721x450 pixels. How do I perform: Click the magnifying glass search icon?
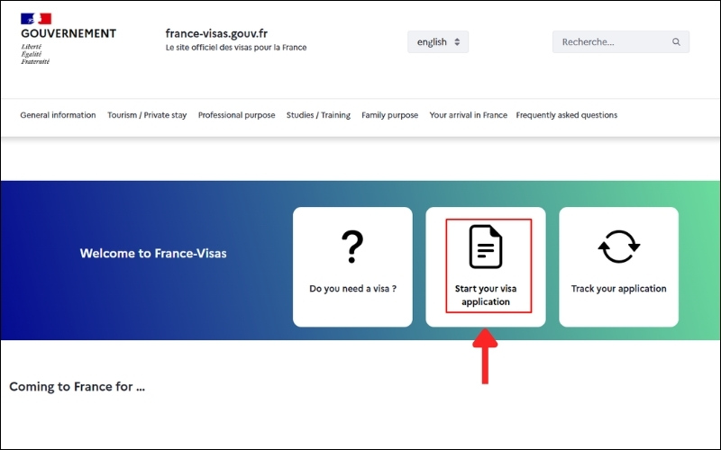(x=676, y=42)
